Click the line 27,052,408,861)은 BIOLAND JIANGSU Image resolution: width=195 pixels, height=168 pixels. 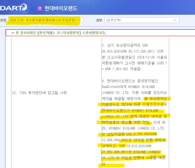coord(131,152)
